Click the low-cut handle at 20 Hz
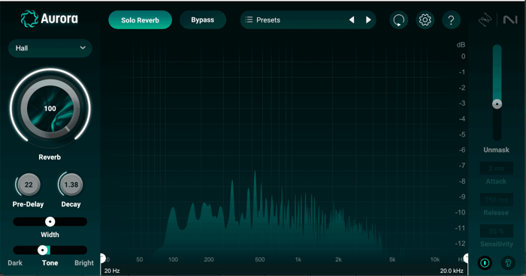The image size is (526, 276). coord(102,258)
